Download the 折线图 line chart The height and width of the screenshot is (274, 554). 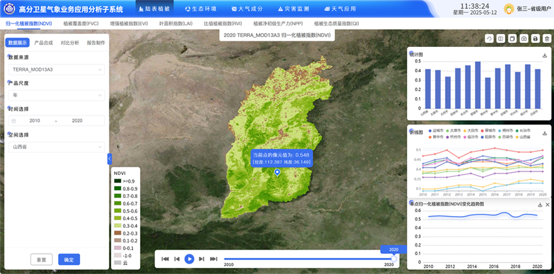(x=545, y=133)
